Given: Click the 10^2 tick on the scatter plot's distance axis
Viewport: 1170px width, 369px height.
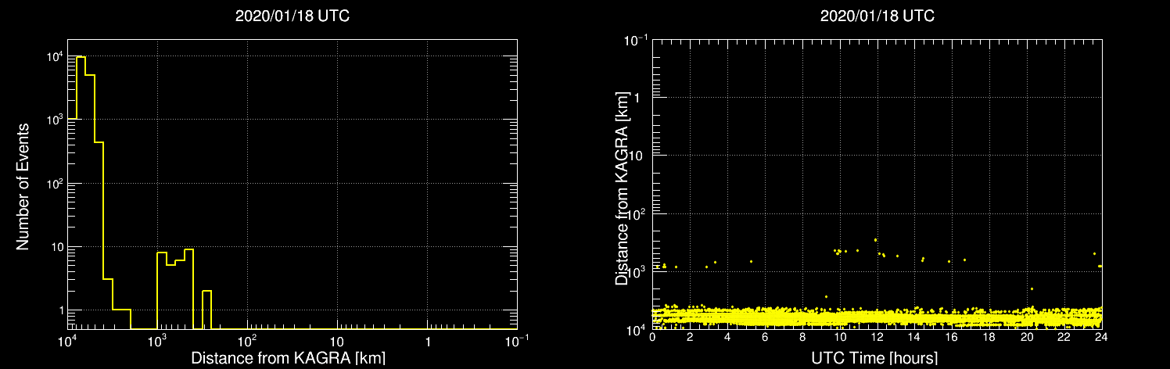Looking at the screenshot, I should pos(638,213).
